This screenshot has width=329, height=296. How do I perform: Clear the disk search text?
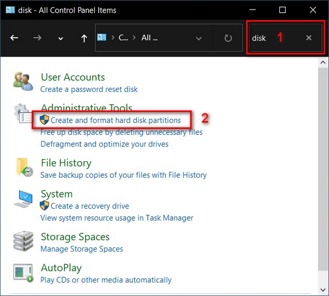[x=308, y=38]
